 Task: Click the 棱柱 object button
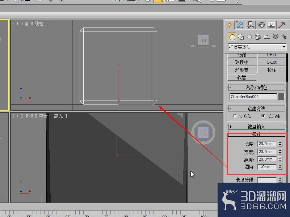(272, 70)
